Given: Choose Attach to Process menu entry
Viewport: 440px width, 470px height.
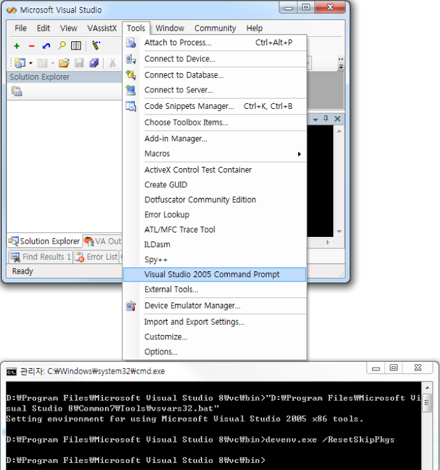Looking at the screenshot, I should (x=215, y=43).
